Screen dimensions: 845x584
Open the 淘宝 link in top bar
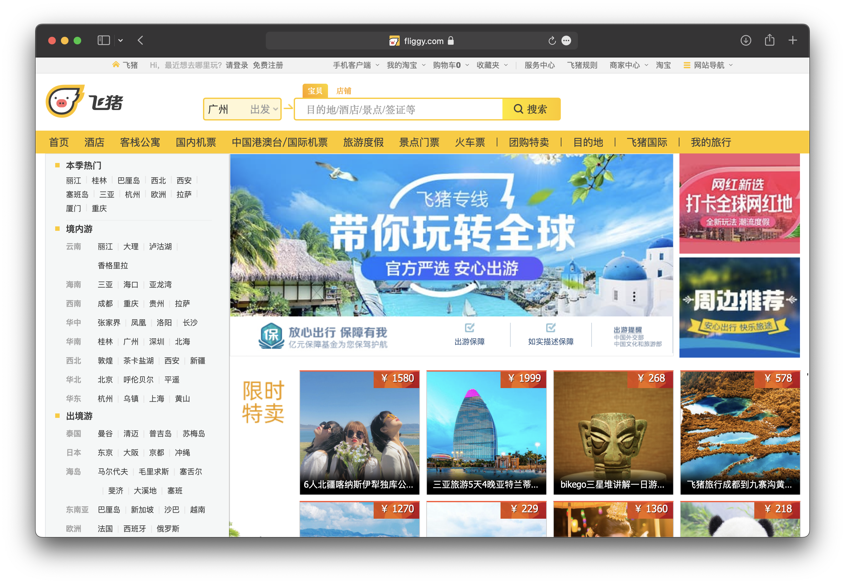tap(663, 65)
